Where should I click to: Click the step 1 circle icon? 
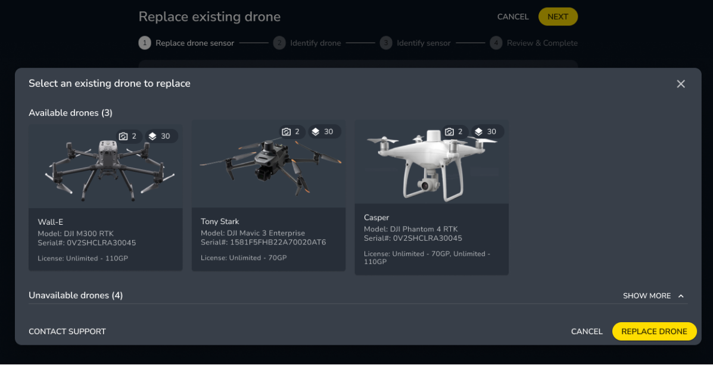(x=144, y=43)
